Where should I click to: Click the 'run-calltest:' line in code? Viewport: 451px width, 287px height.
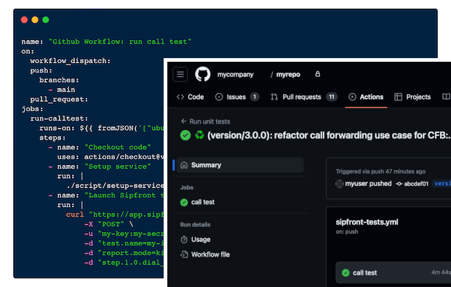(x=59, y=118)
